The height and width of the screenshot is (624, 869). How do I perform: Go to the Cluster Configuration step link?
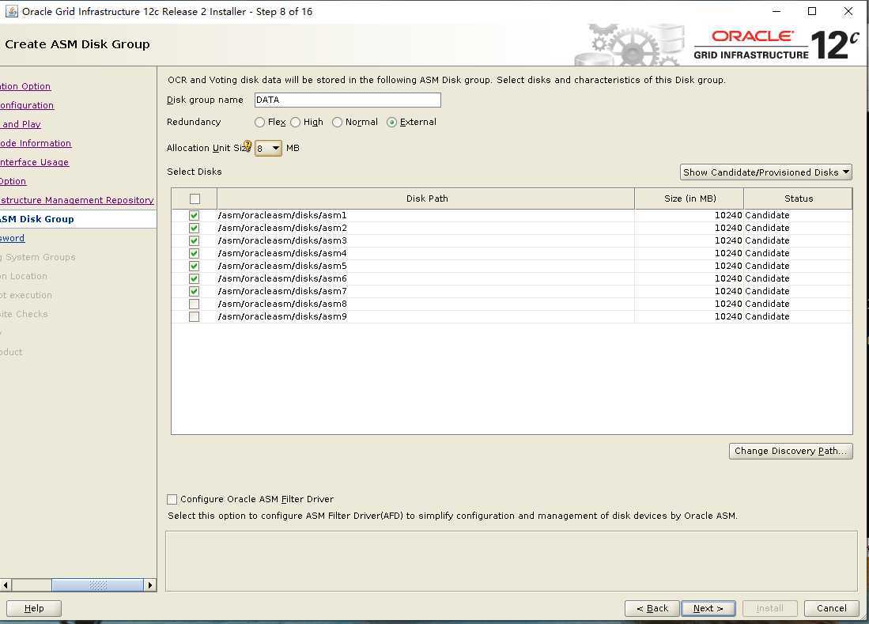[27, 104]
